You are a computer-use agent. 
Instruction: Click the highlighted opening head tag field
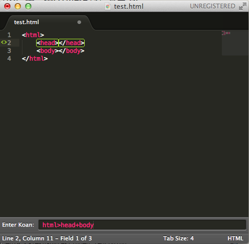(x=47, y=43)
